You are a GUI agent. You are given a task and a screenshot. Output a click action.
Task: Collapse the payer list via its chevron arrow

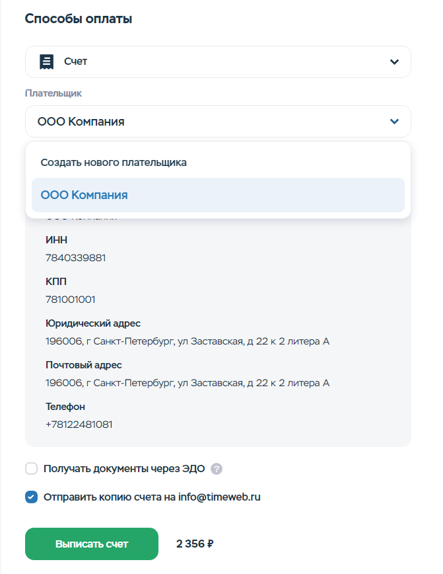(x=394, y=122)
